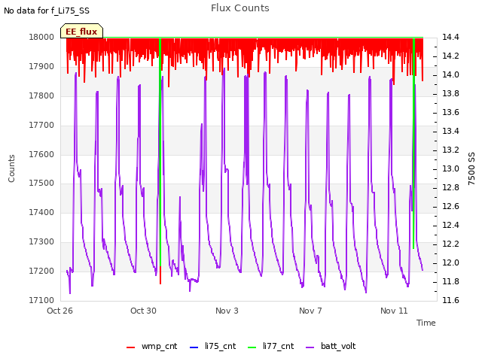This screenshot has width=482, height=361.
Task: Click the green li77_cnt spike near Oct 31
Action: point(160,153)
